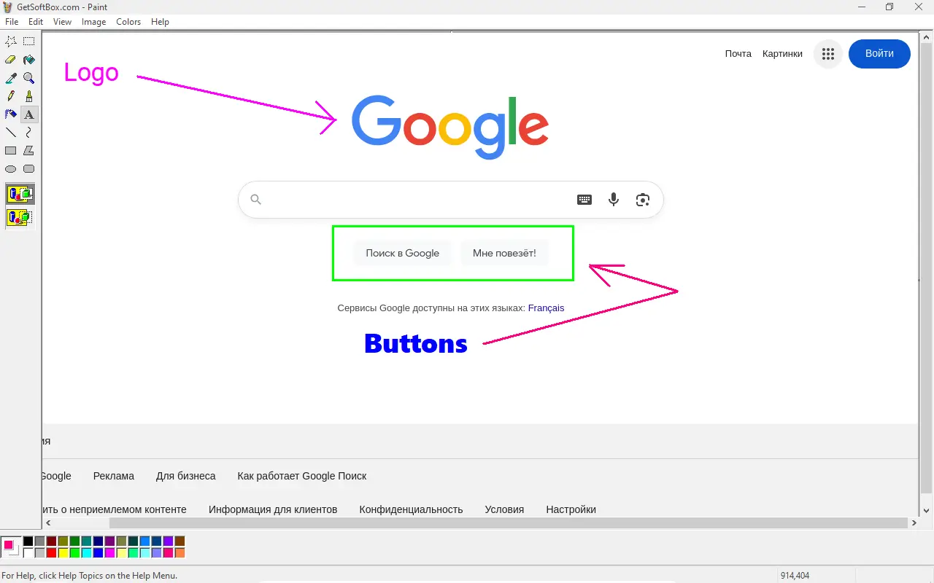The height and width of the screenshot is (583, 934).
Task: Select the Eraser tool
Action: 11,60
